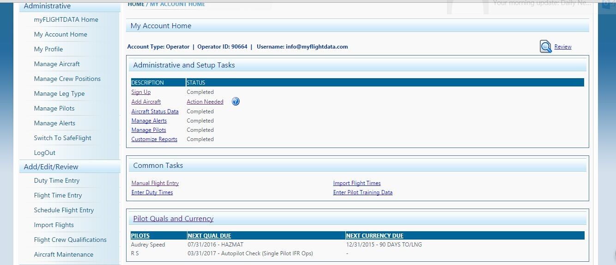This screenshot has height=265, width=616.
Task: Switch To SafeFlight
Action: tap(63, 138)
